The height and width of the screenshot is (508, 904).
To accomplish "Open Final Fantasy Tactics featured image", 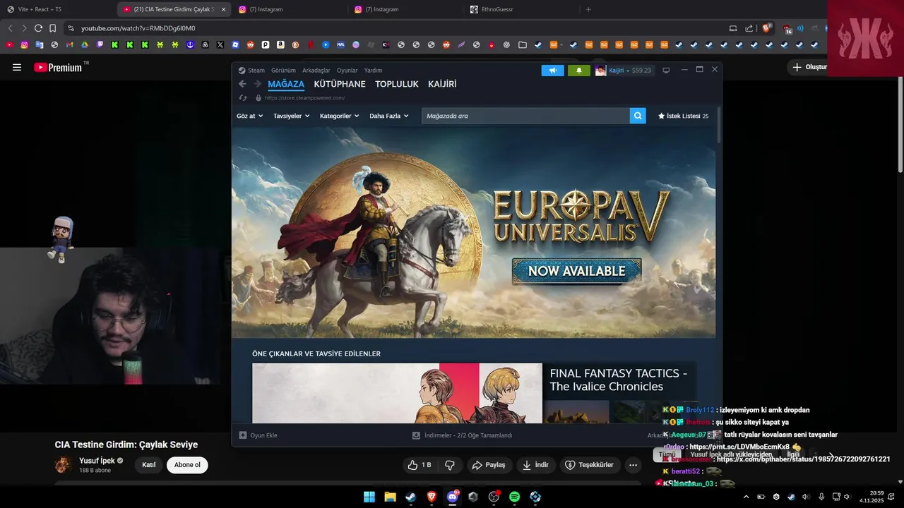I will 397,393.
